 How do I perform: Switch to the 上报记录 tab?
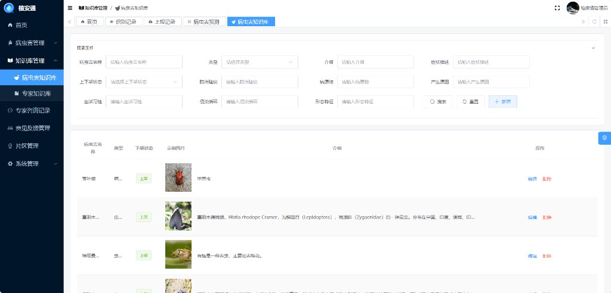tap(163, 22)
